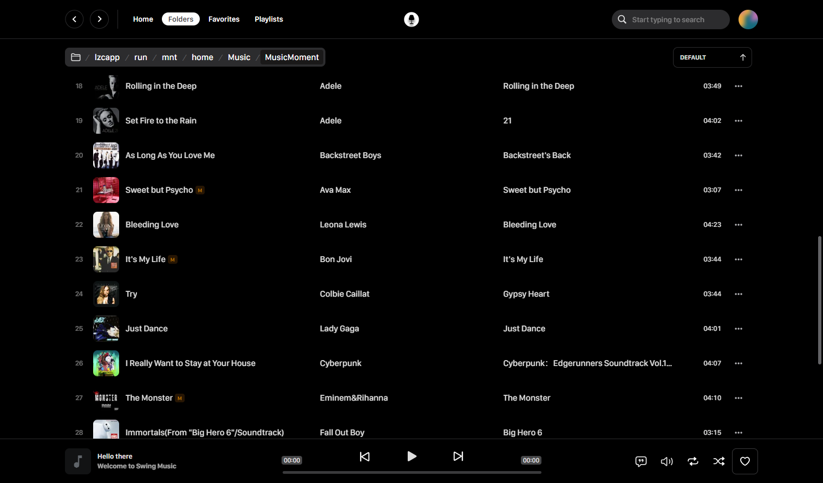Click the volume speaker icon
Image resolution: width=823 pixels, height=483 pixels.
click(x=667, y=461)
